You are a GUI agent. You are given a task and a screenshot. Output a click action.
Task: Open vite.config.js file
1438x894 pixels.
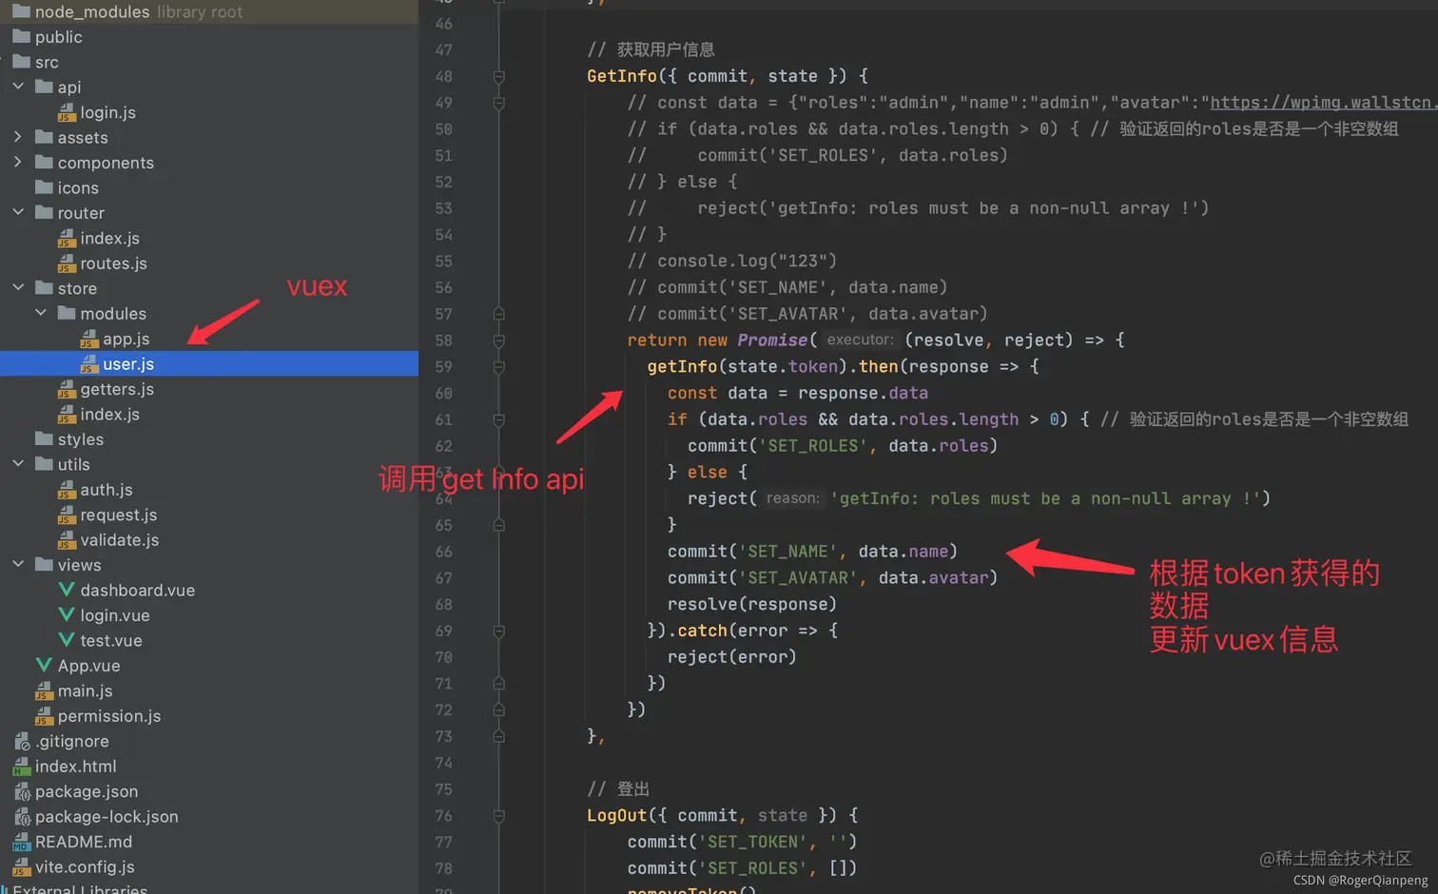[x=85, y=866]
